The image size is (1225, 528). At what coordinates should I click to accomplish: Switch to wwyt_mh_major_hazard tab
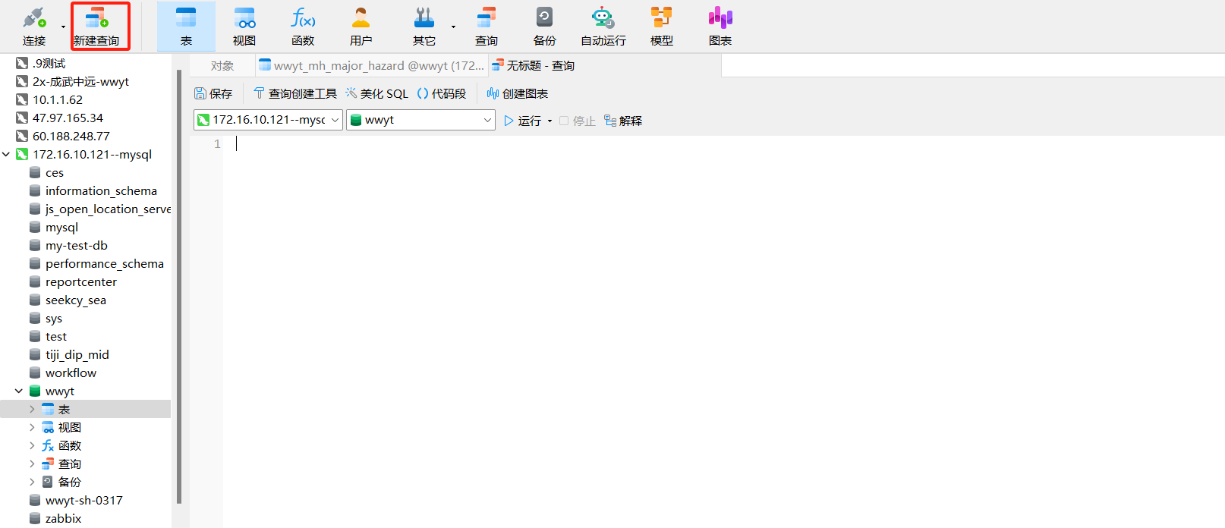tap(372, 66)
